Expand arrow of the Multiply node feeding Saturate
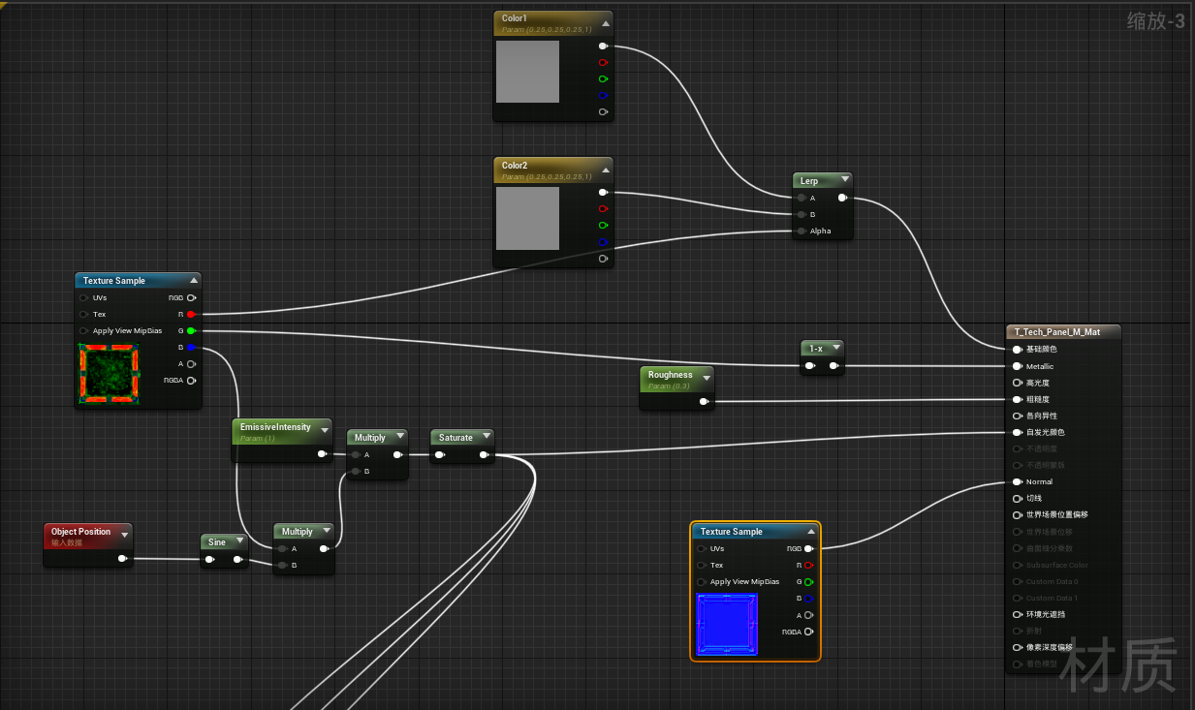The height and width of the screenshot is (710, 1195). point(400,436)
